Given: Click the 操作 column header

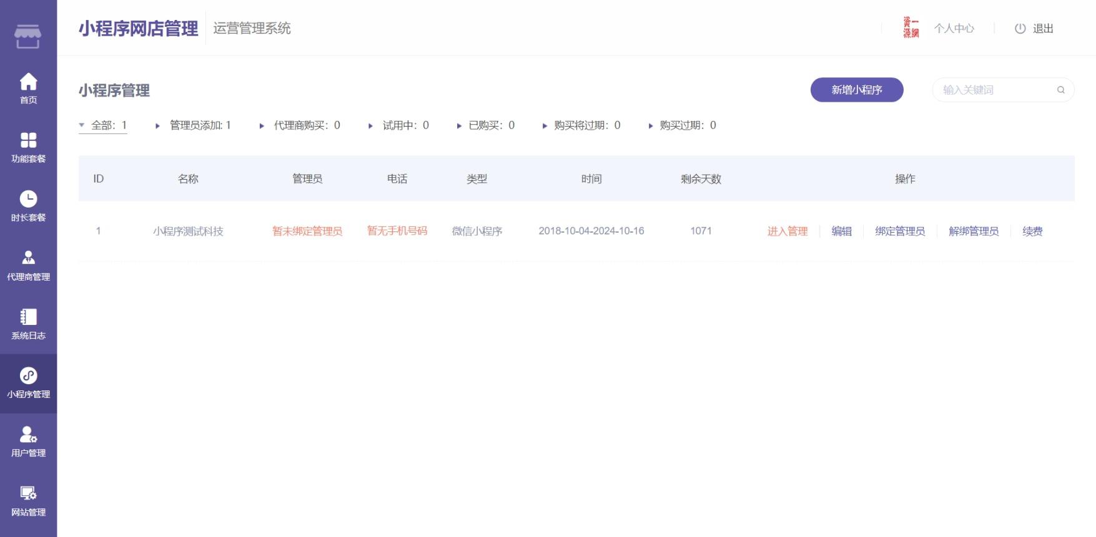Looking at the screenshot, I should coord(905,179).
